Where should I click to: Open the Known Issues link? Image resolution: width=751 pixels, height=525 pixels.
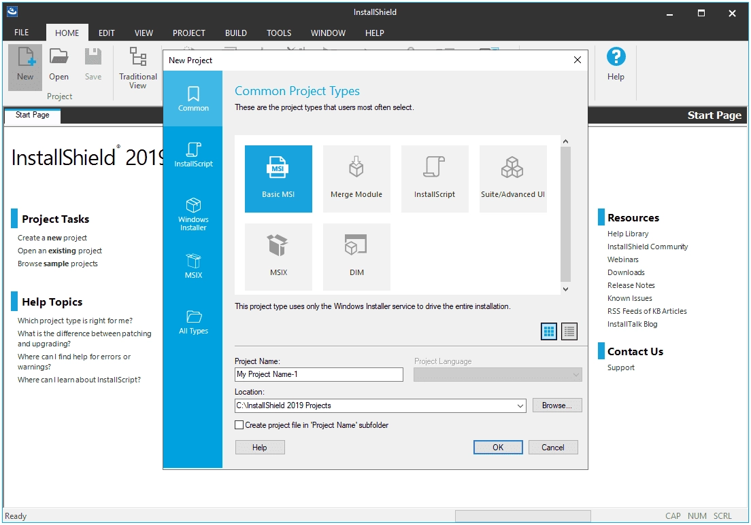click(630, 298)
